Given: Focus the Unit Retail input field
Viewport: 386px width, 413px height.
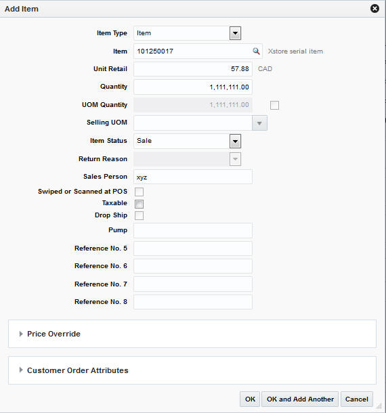Looking at the screenshot, I should tap(193, 69).
